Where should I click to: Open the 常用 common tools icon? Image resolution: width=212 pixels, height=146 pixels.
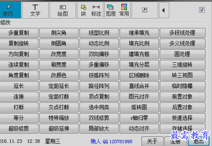pos(124,10)
